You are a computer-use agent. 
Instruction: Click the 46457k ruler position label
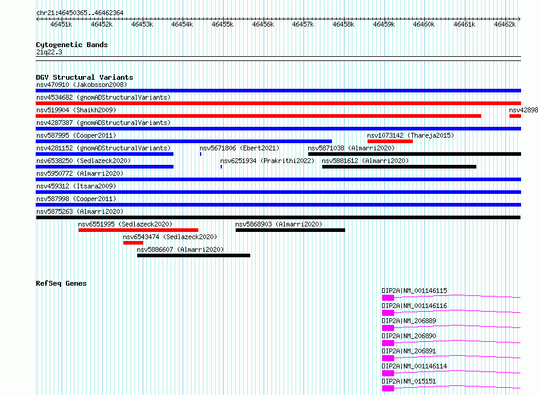coord(303,24)
